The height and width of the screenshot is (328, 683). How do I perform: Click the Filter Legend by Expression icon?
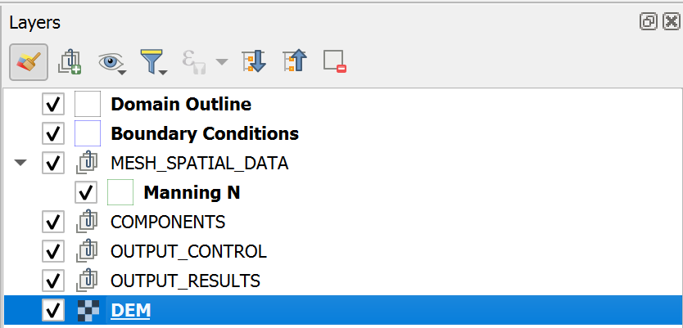click(194, 62)
